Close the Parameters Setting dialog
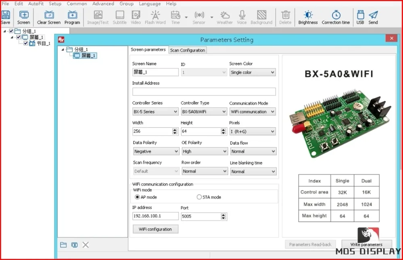The width and height of the screenshot is (403, 260). point(391,38)
